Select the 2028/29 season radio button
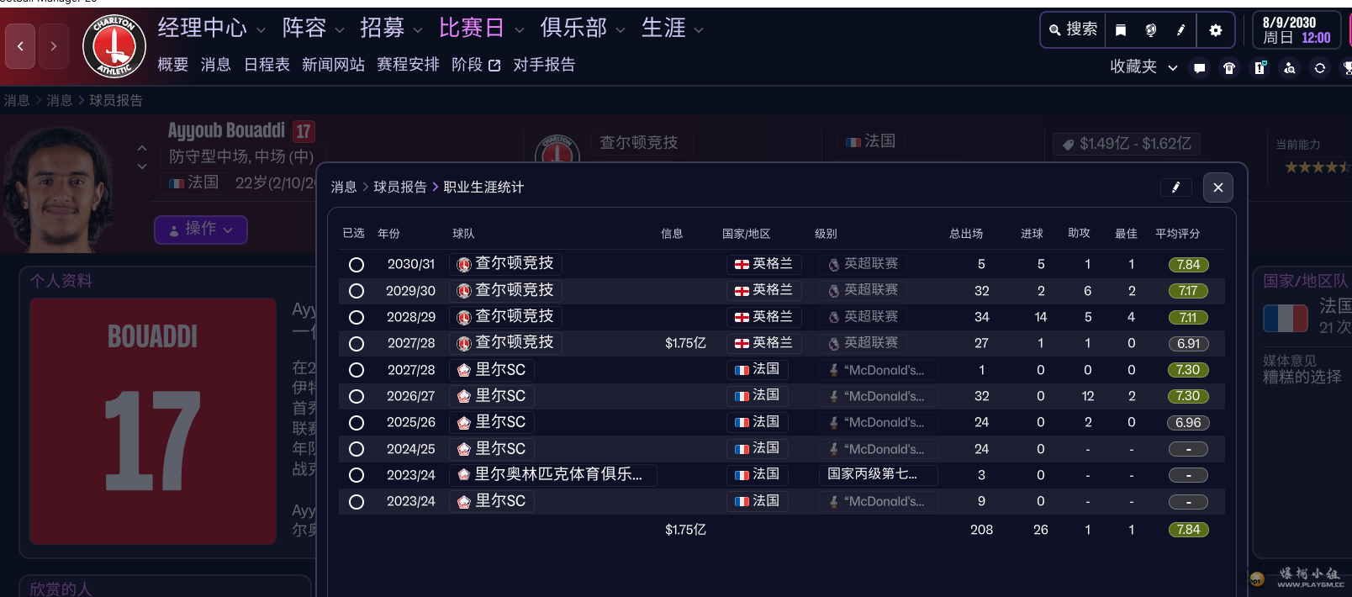This screenshot has width=1352, height=597. click(356, 318)
